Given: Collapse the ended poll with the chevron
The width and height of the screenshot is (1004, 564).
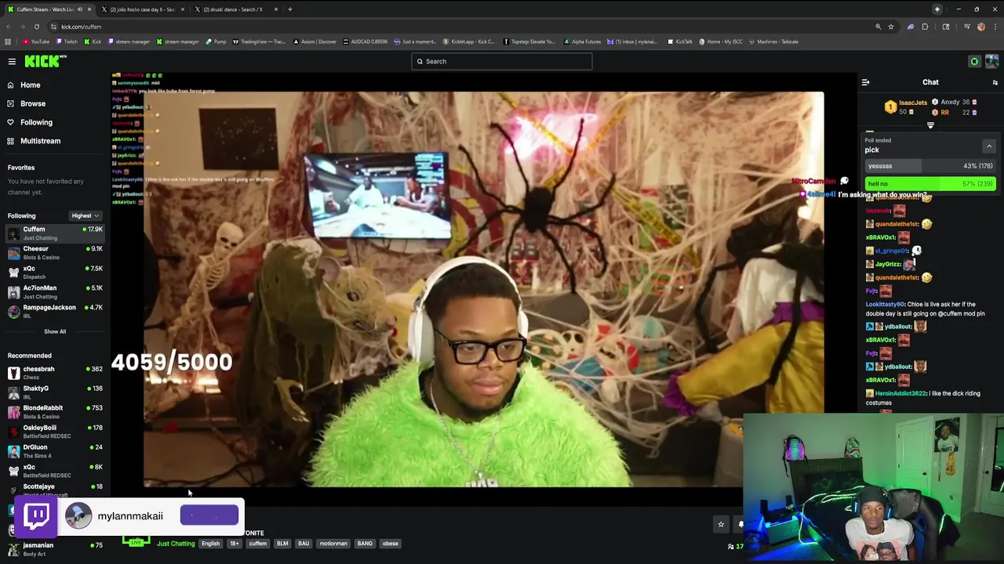Looking at the screenshot, I should pyautogui.click(x=988, y=146).
